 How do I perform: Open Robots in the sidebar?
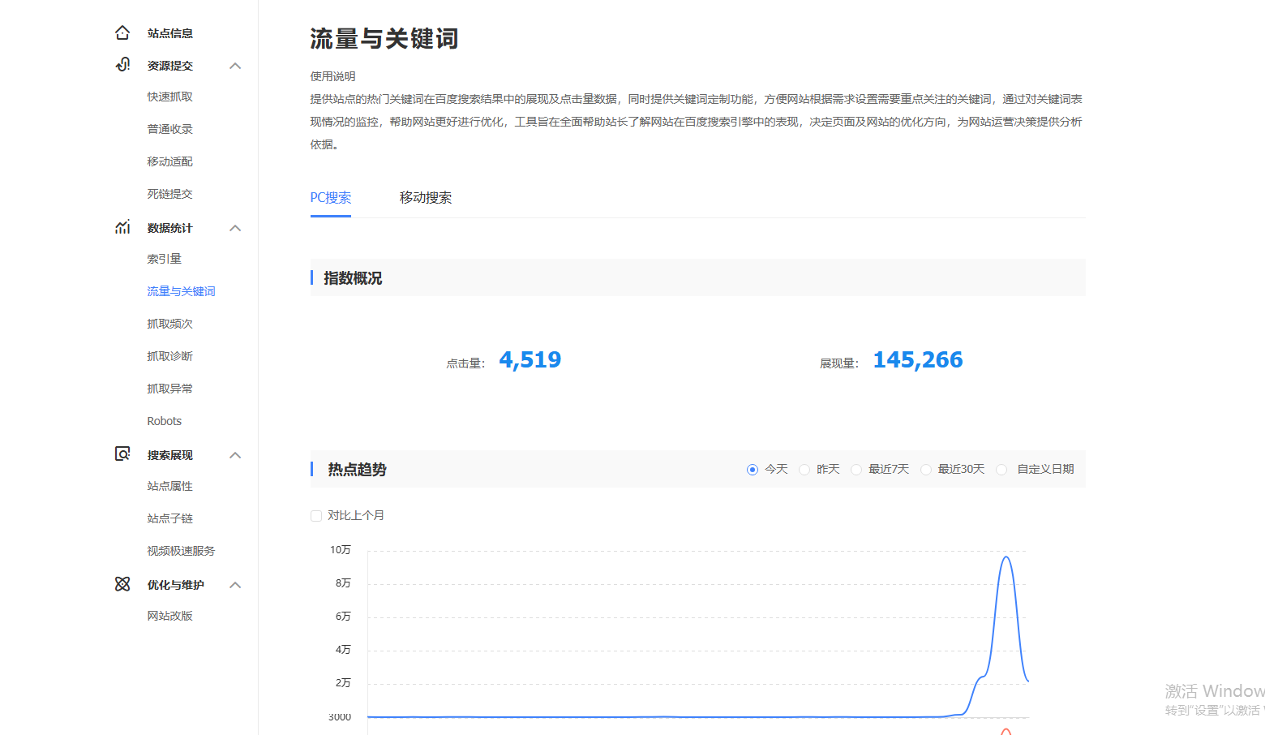pos(165,421)
